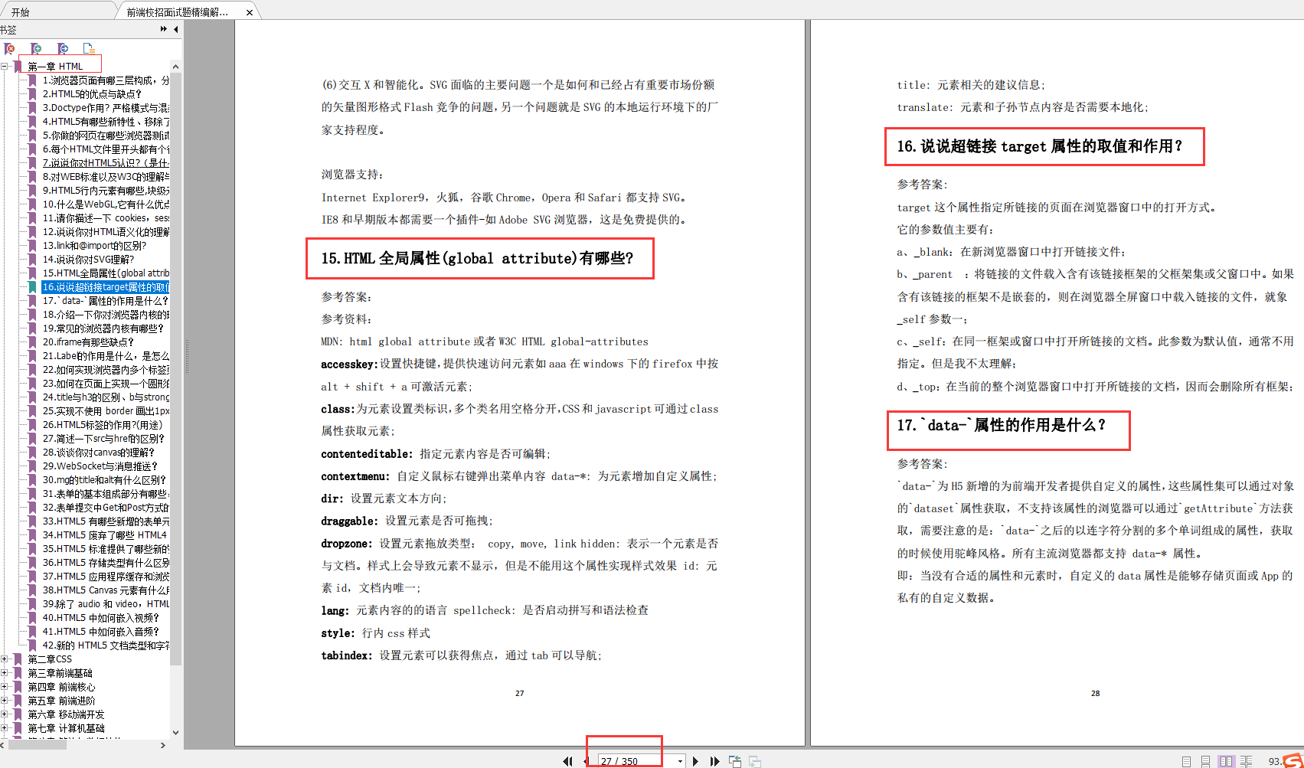This screenshot has height=768, width=1304.
Task: Click the double-arrow expand icon in bookmark header
Action: [164, 29]
